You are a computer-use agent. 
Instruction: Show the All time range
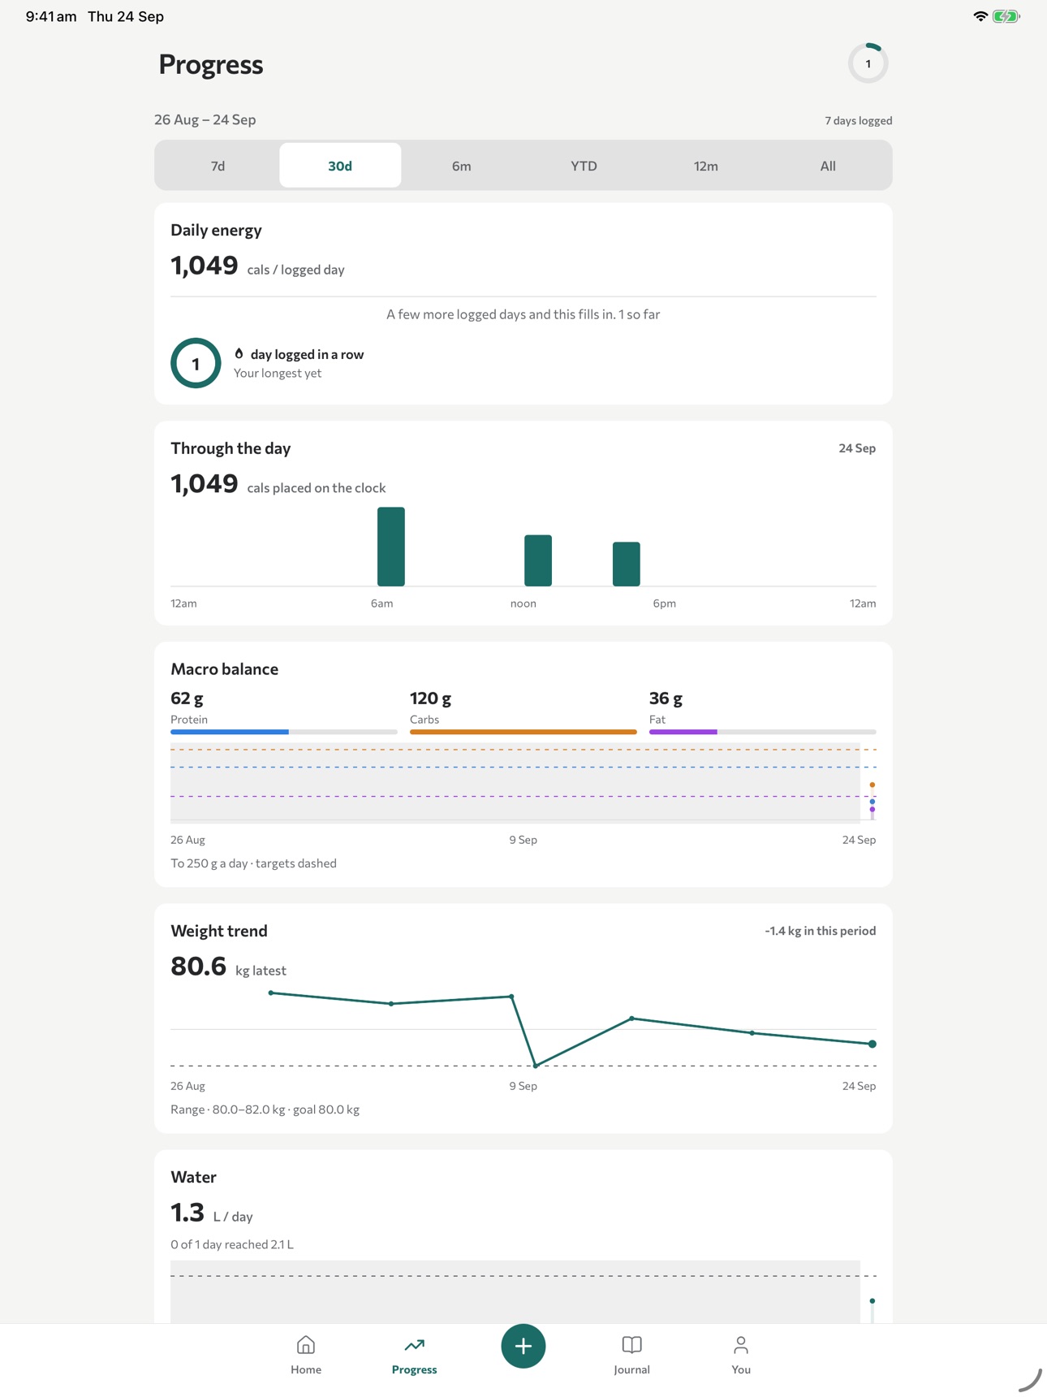point(828,166)
